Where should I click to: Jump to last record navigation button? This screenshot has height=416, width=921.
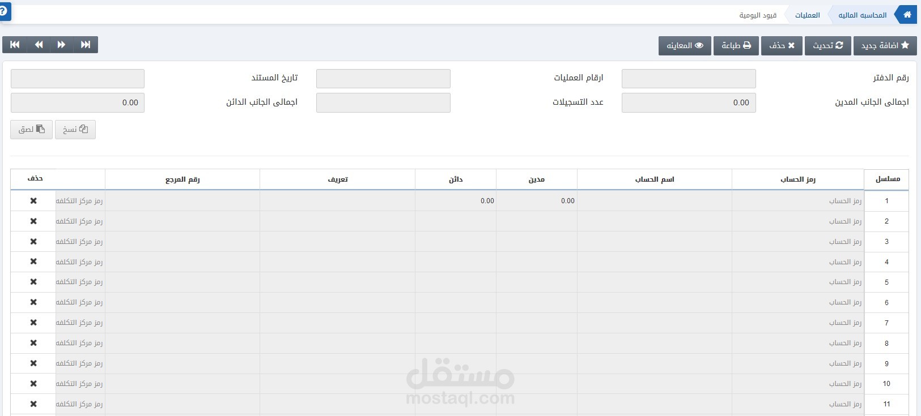tap(86, 45)
